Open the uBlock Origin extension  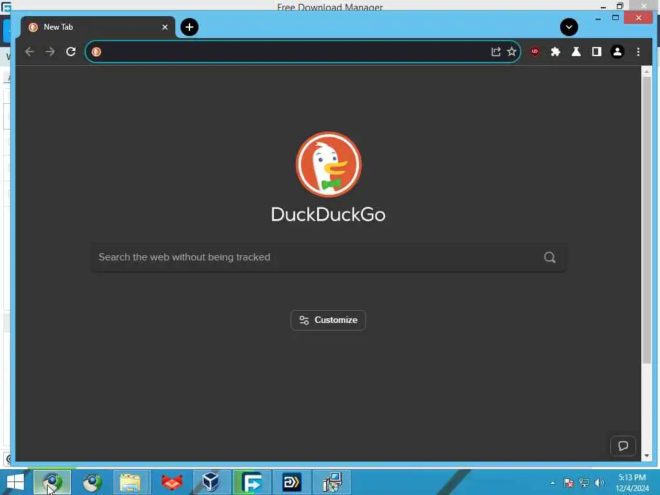[534, 52]
